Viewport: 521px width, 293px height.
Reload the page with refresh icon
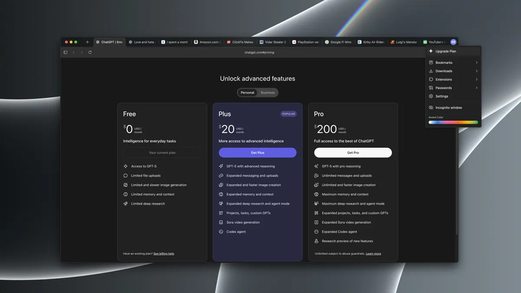point(90,52)
